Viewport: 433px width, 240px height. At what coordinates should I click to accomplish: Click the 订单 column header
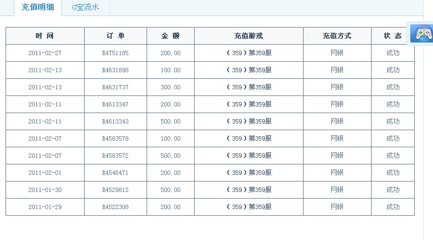coord(116,36)
